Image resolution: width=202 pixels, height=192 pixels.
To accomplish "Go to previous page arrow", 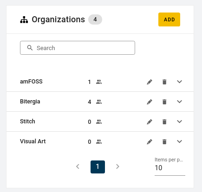I will coord(78,166).
